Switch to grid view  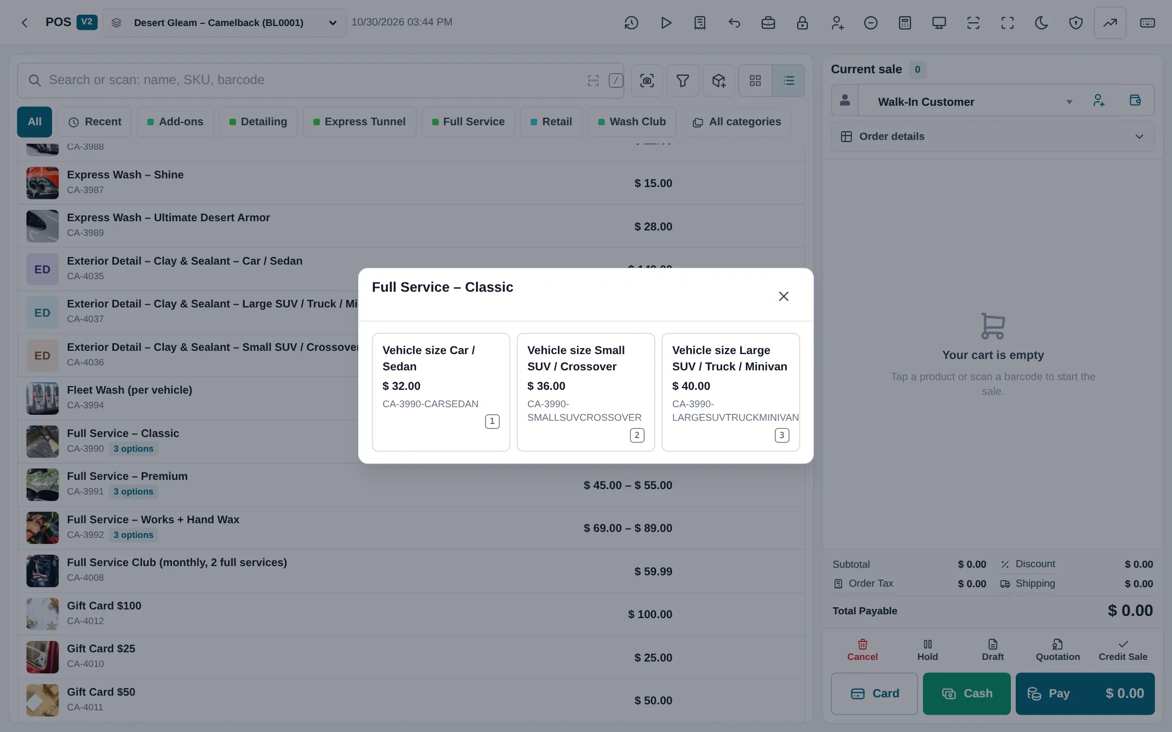coord(755,81)
